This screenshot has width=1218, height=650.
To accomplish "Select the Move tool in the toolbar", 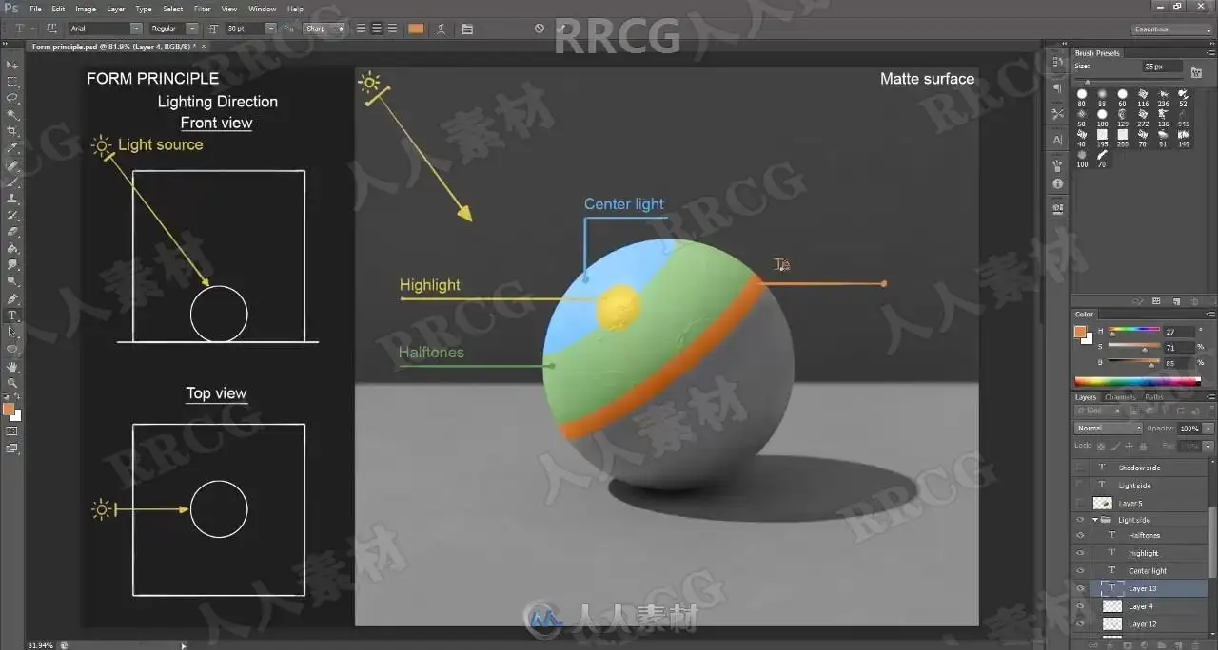I will (x=12, y=64).
